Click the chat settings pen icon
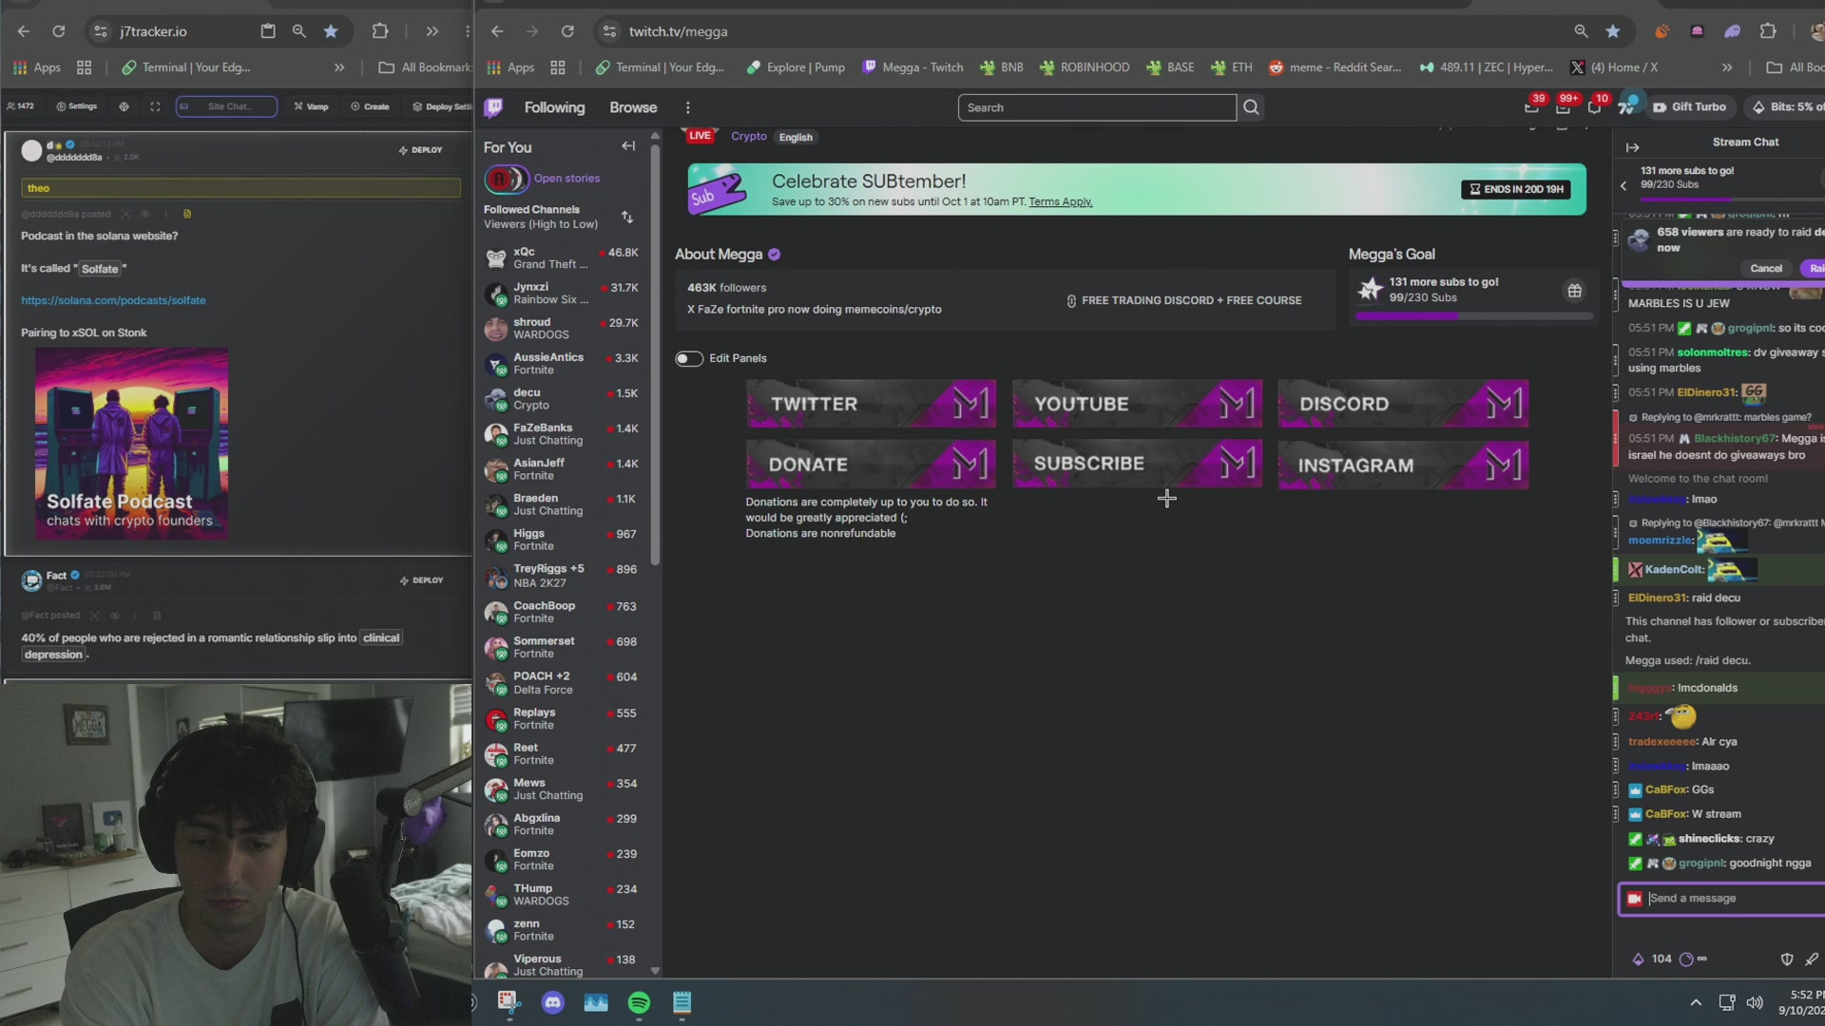This screenshot has height=1026, width=1825. [1812, 959]
